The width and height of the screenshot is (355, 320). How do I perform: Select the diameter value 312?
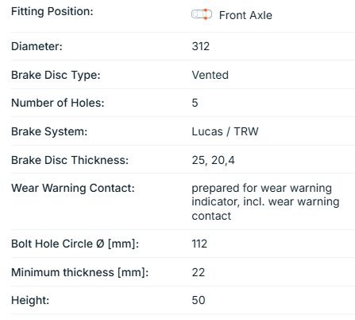point(201,46)
